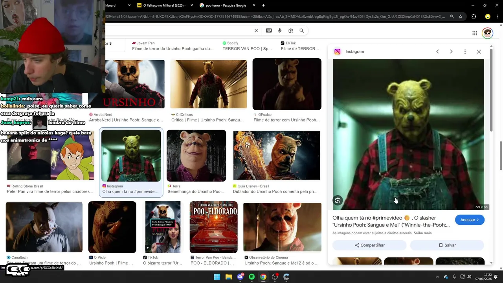Open Guia Disney+ Brasil chainsaw thumbnail

click(277, 156)
